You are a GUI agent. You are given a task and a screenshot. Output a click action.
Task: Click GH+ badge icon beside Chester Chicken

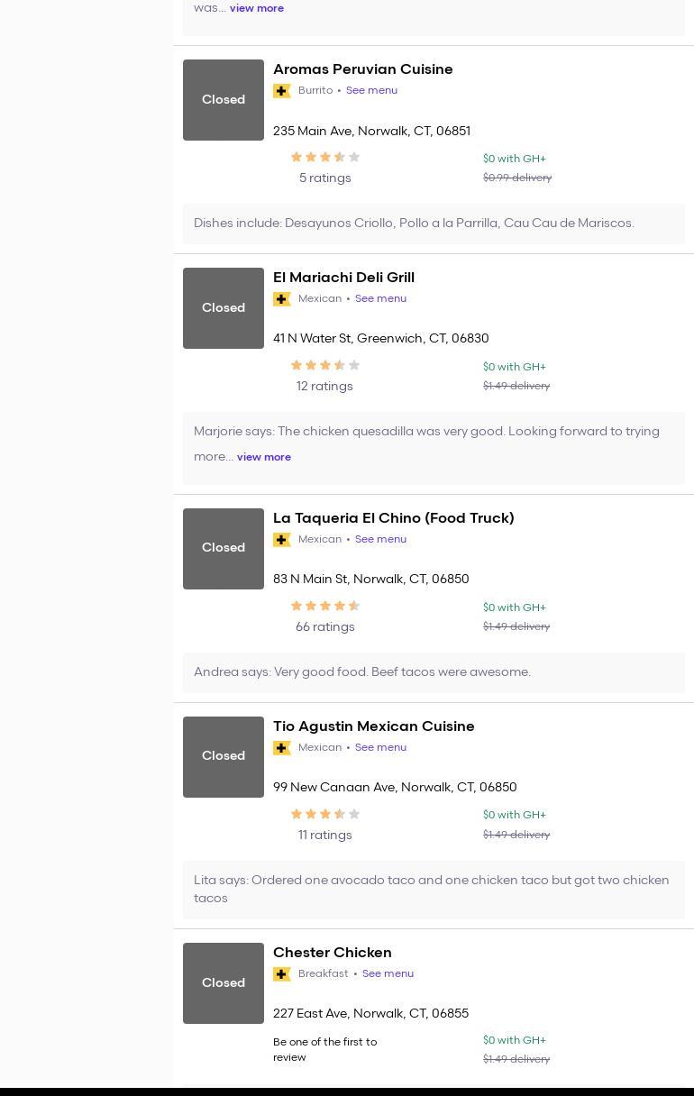pos(282,974)
